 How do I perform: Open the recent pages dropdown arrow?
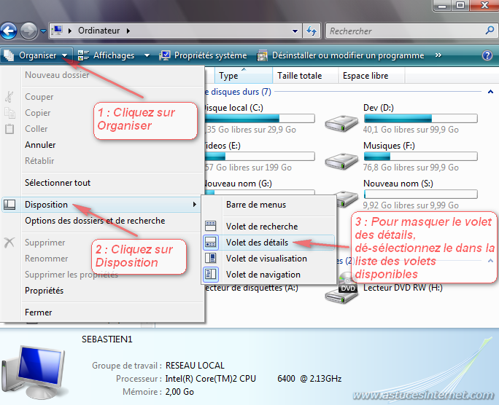[x=43, y=31]
